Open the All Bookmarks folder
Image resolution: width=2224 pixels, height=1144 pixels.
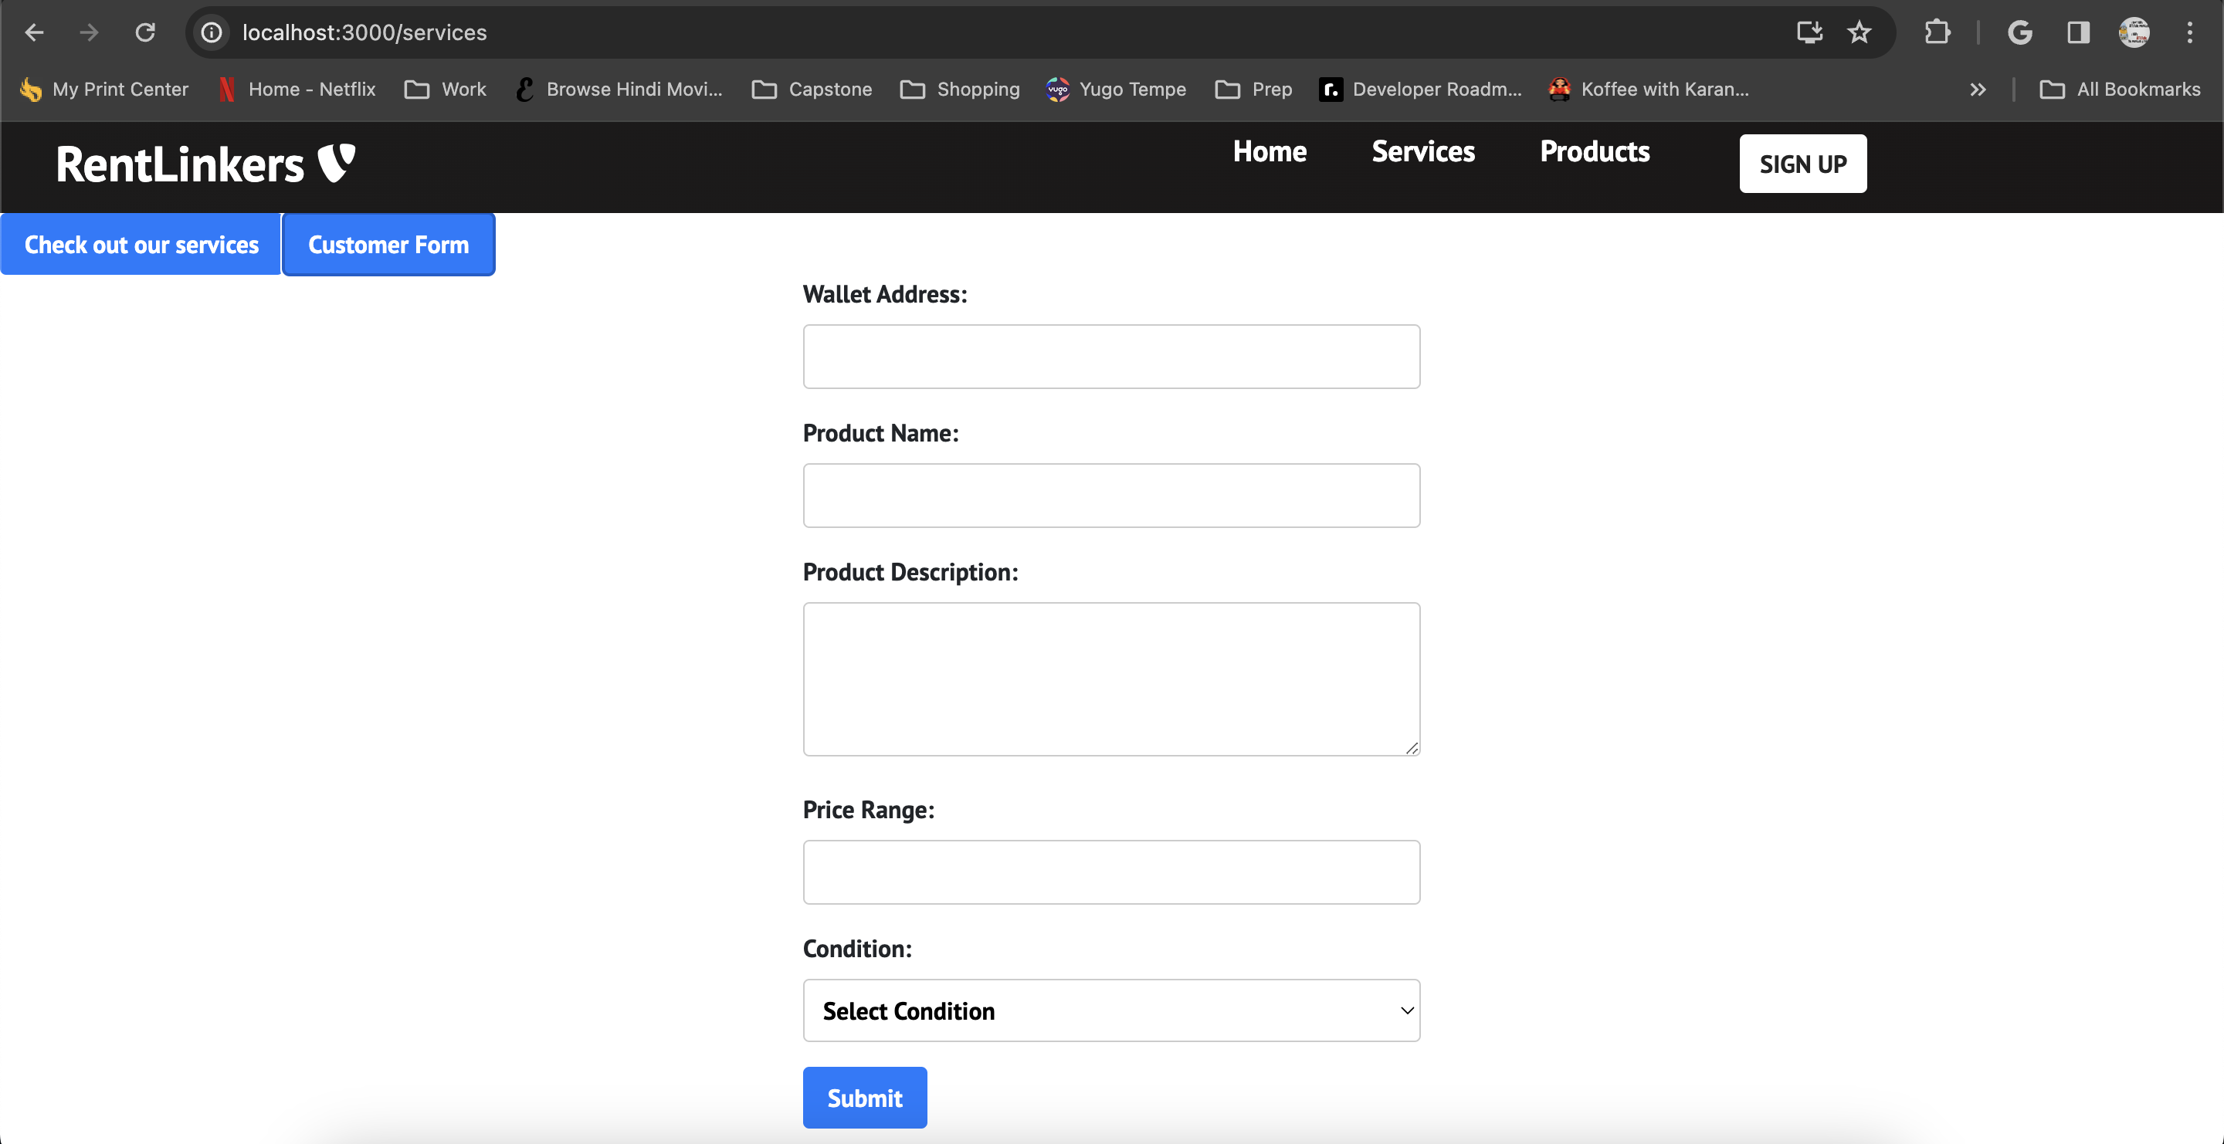pyautogui.click(x=2120, y=90)
